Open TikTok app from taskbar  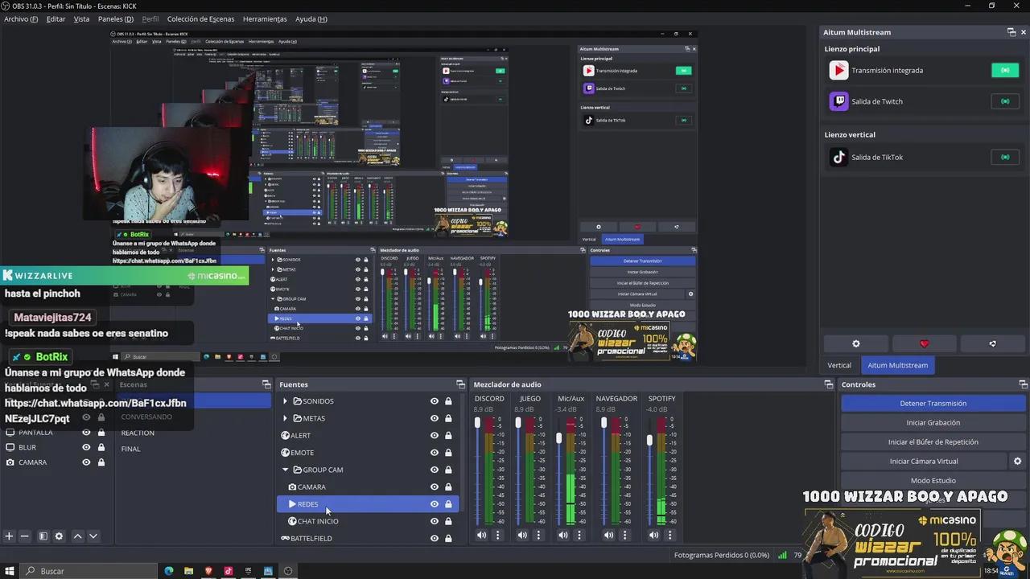[x=228, y=571]
